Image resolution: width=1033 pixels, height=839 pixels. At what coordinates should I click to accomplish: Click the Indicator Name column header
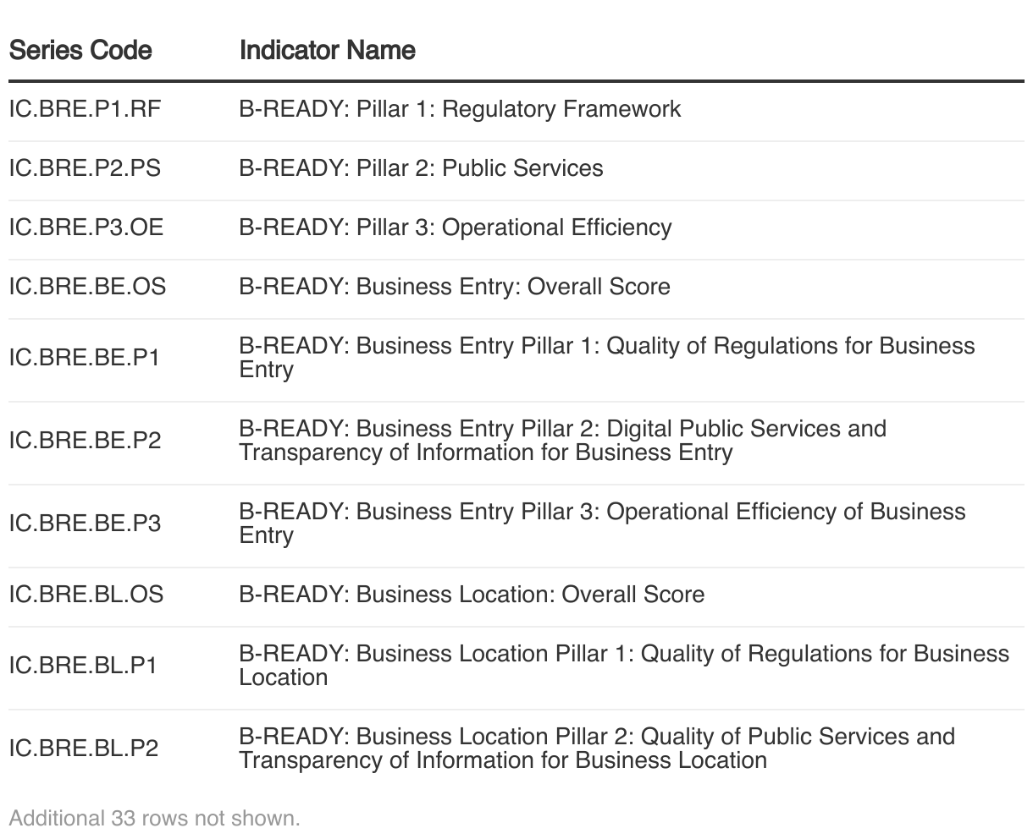tap(327, 50)
